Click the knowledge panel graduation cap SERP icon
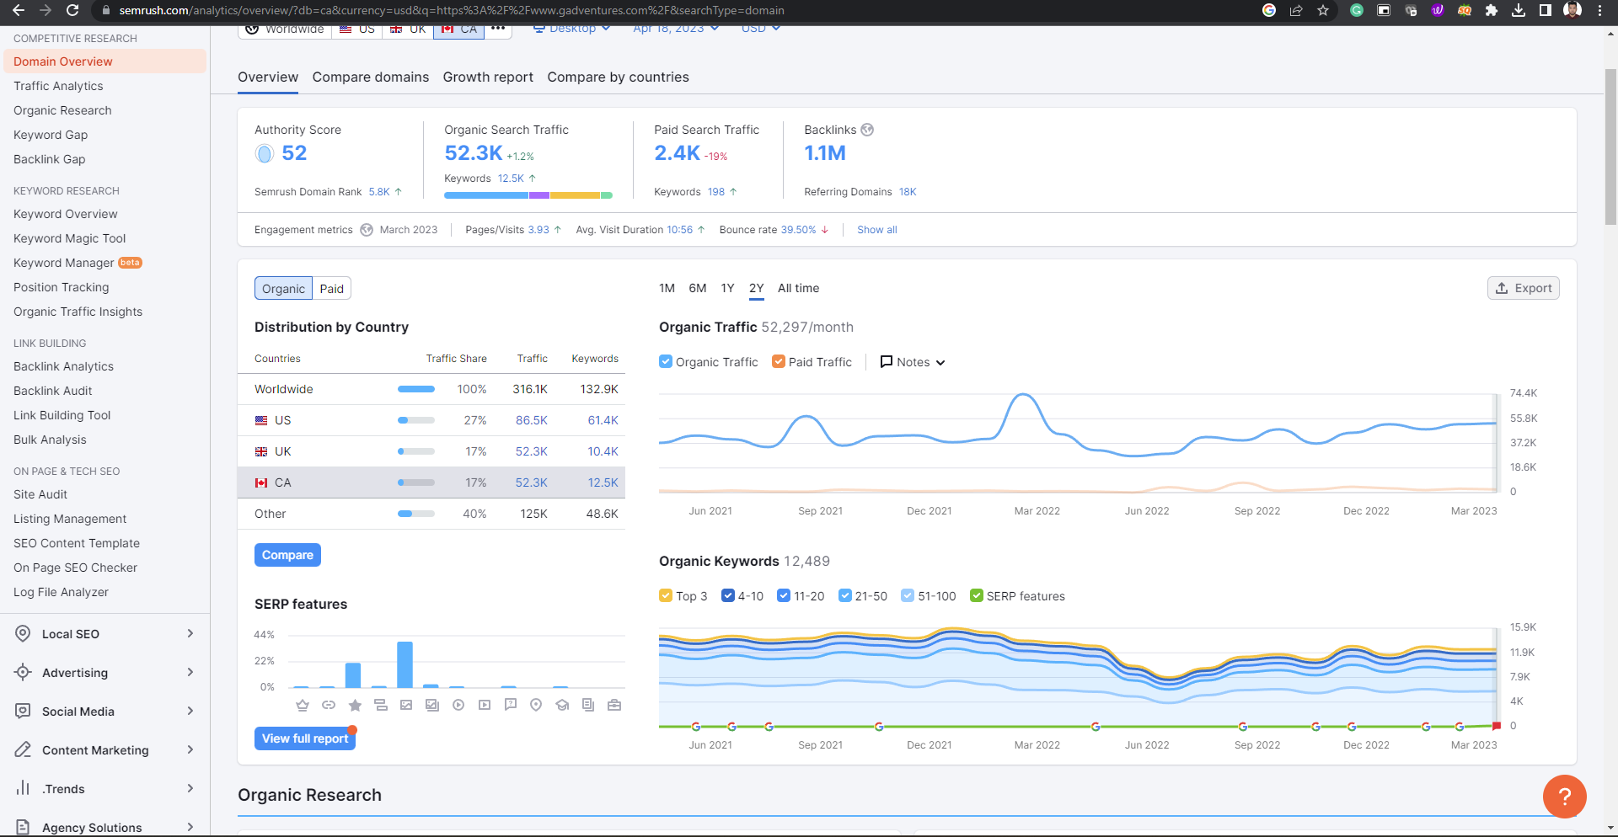Screen dimensions: 1618x837 click(x=562, y=705)
